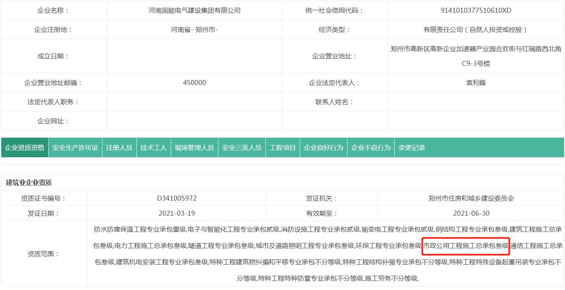Viewport: 565px width, 290px height.
Task: Open the 企业资质资格 tab
Action: tap(24, 147)
